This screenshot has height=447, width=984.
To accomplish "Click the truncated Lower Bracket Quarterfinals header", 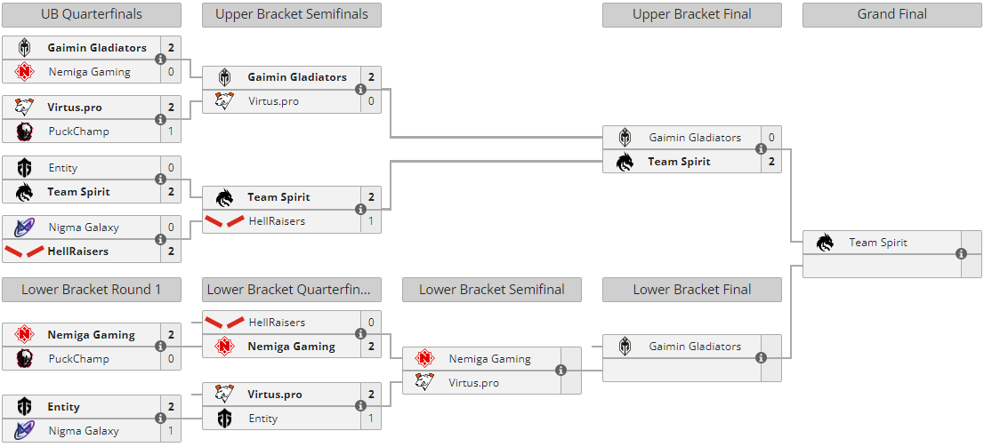I will [292, 290].
